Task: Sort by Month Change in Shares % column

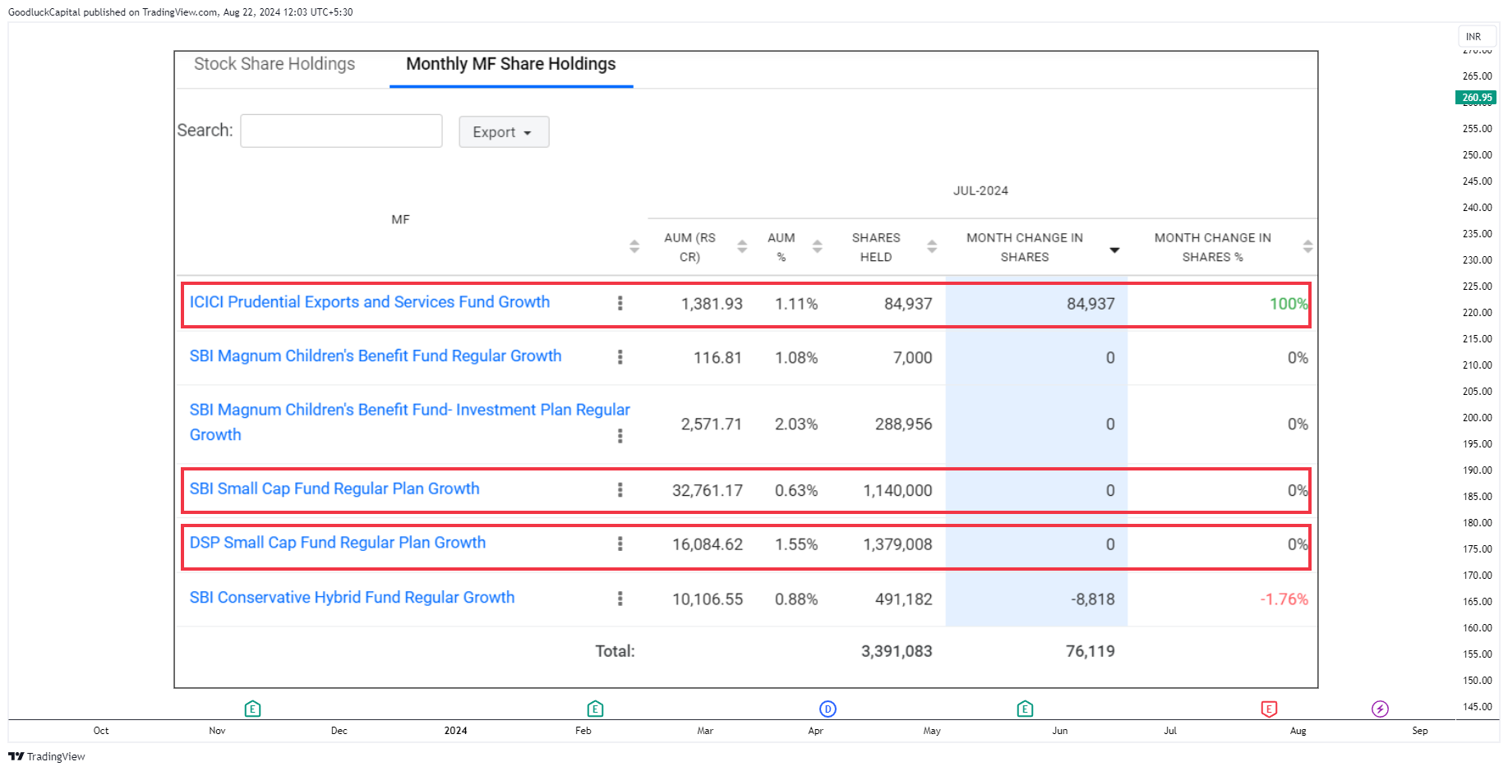Action: 1307,246
